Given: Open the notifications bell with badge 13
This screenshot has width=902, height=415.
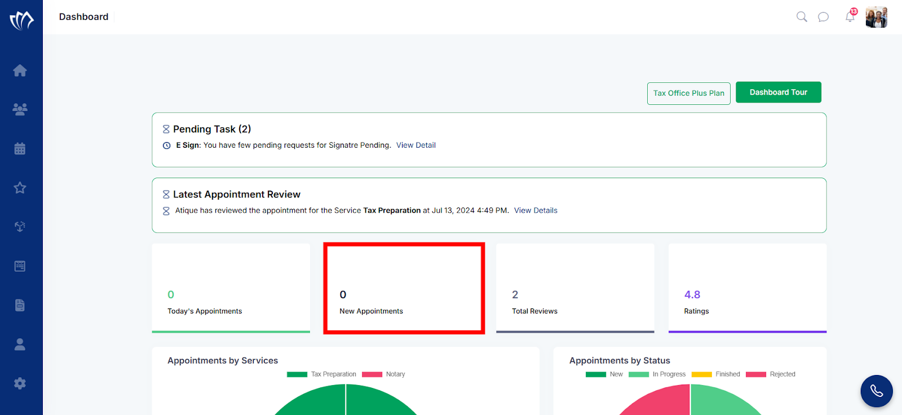Looking at the screenshot, I should coord(851,16).
